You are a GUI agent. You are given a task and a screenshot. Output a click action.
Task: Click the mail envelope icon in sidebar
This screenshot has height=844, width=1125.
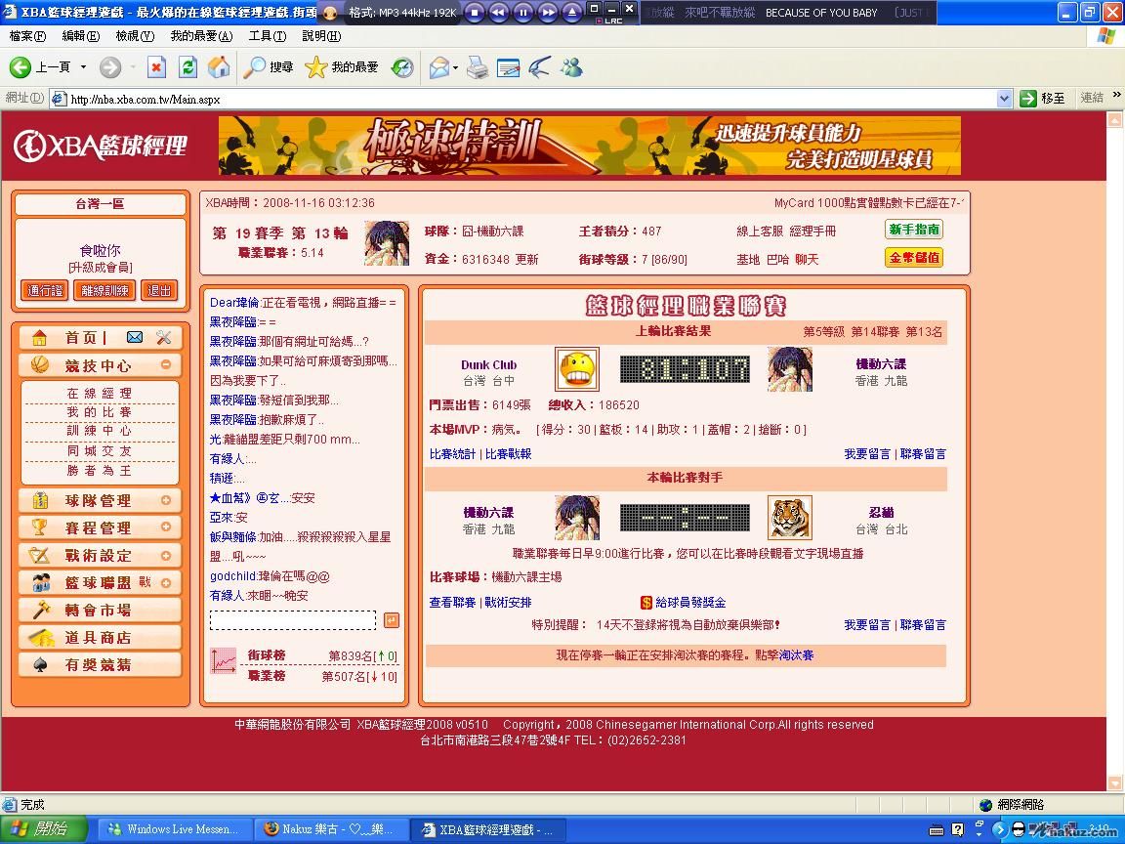[x=135, y=338]
